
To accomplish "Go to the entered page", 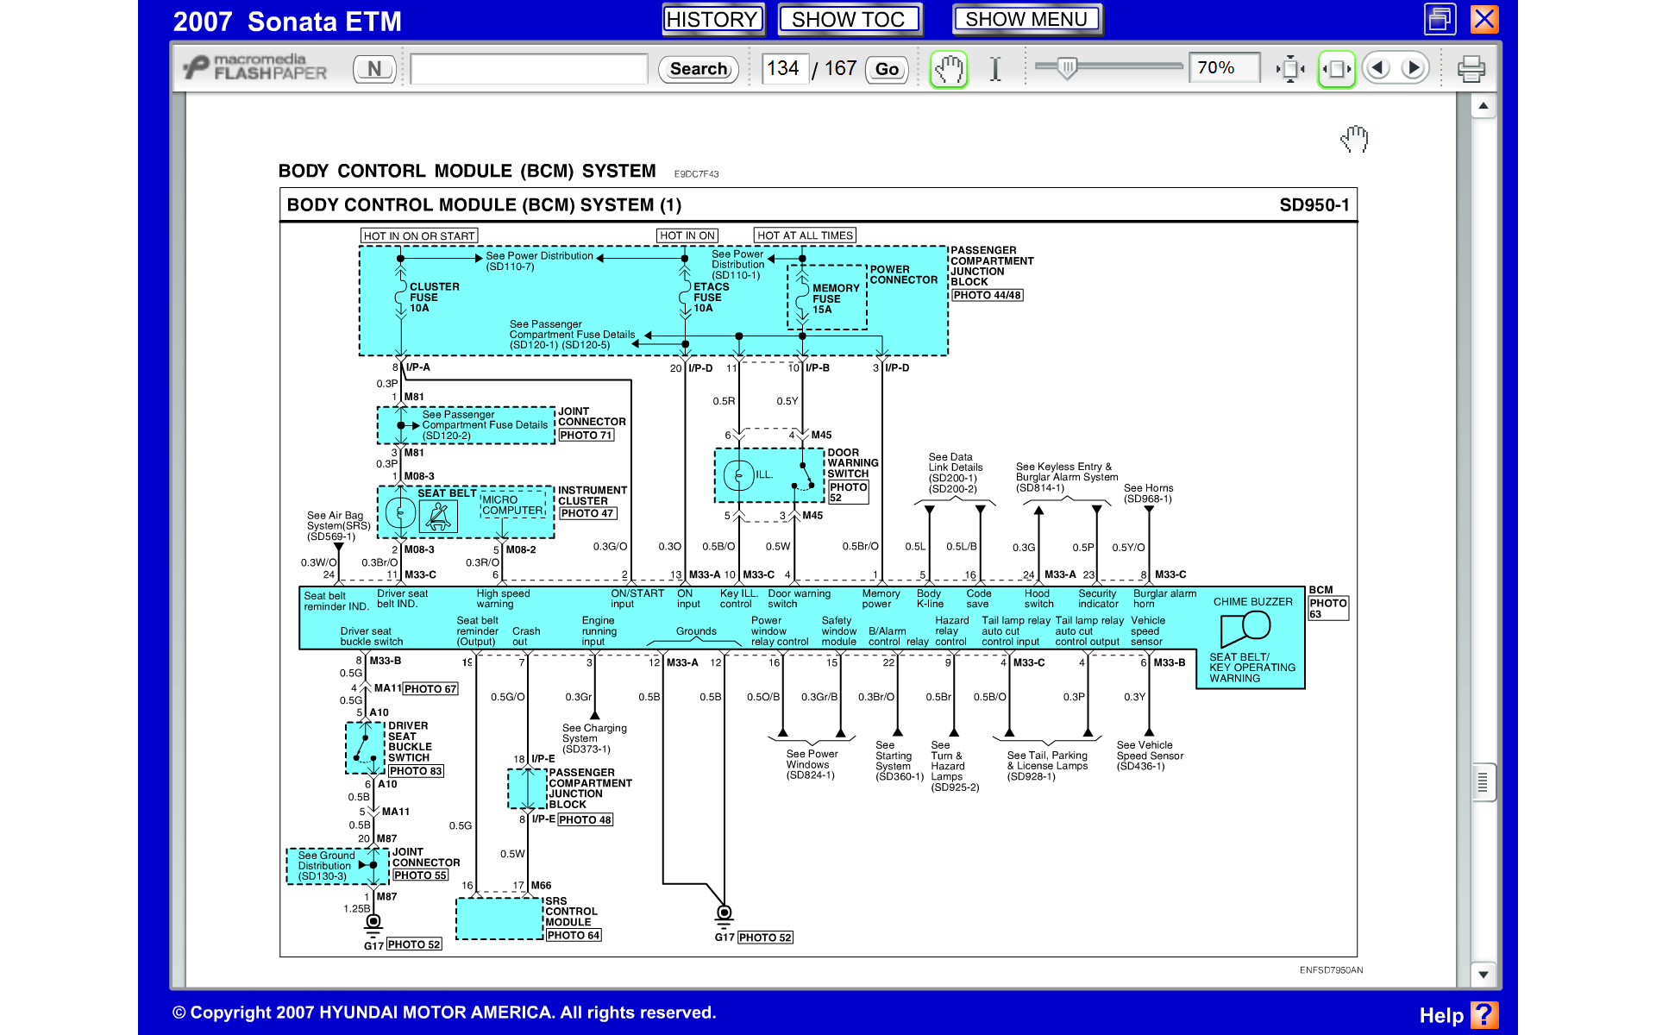I will tap(887, 69).
